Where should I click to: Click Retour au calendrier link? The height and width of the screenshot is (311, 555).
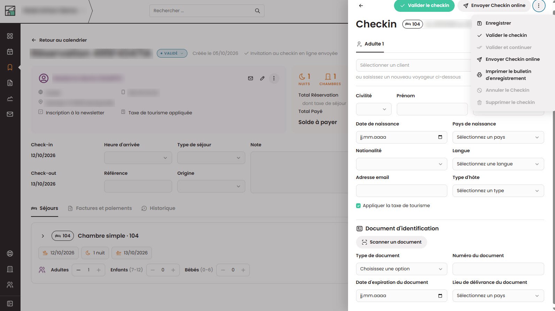click(59, 40)
